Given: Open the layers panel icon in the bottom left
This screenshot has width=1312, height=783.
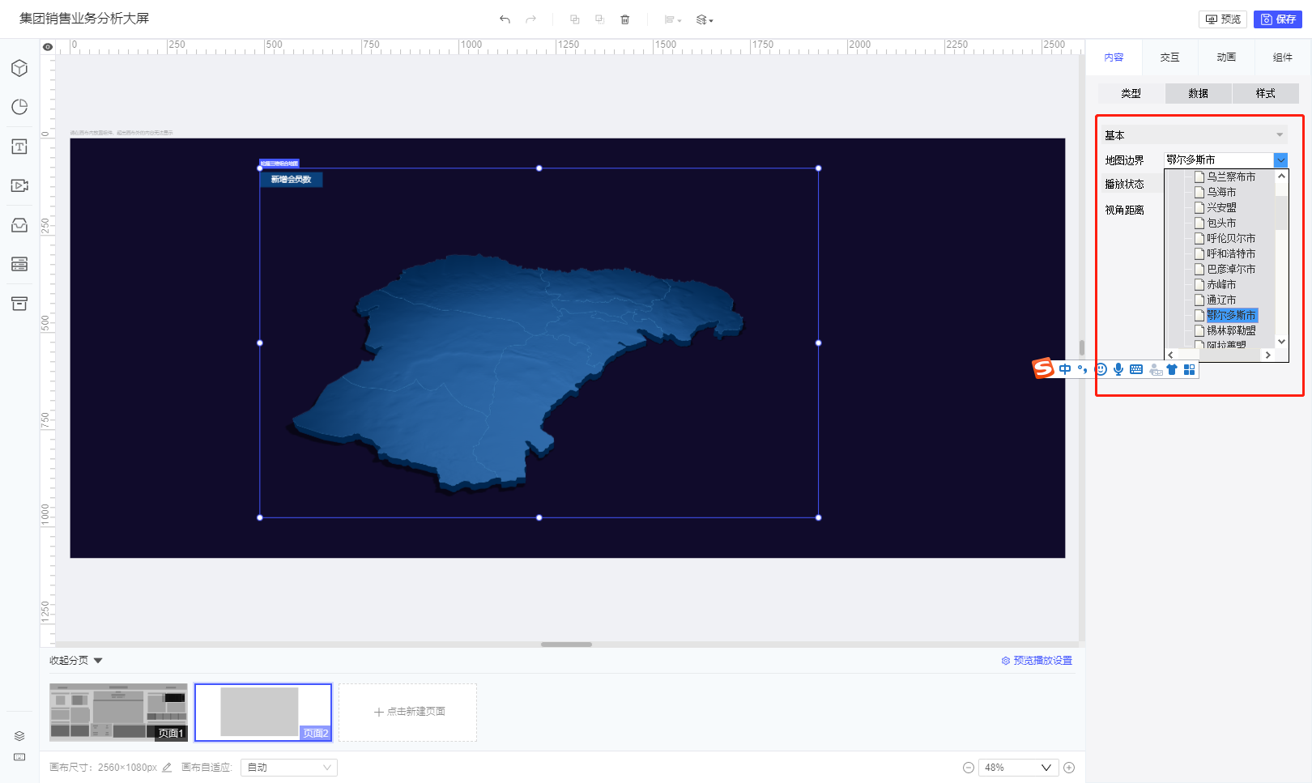Looking at the screenshot, I should pos(19,736).
